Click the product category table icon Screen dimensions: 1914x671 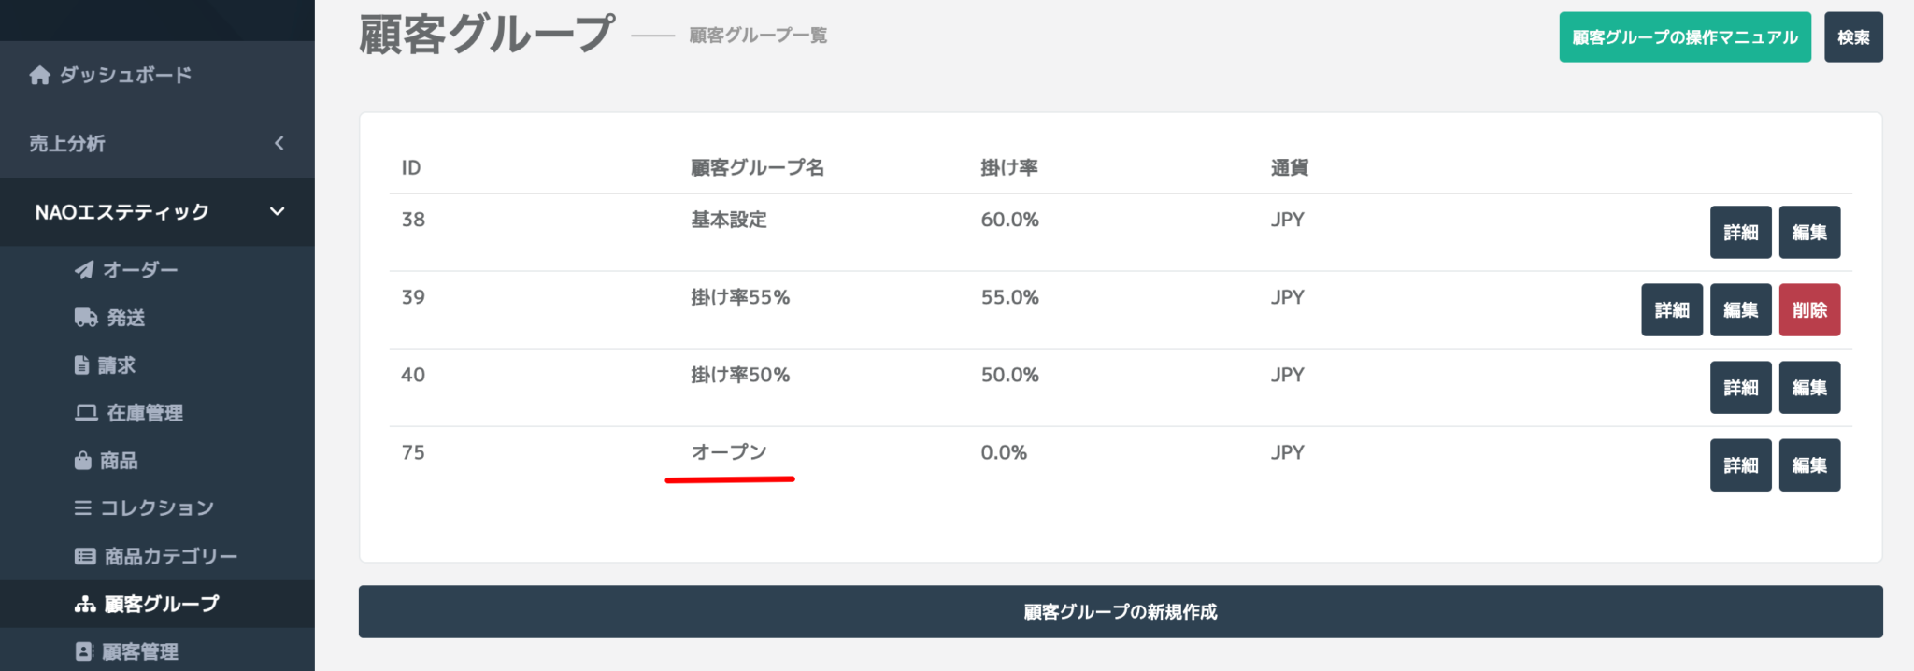tap(85, 557)
